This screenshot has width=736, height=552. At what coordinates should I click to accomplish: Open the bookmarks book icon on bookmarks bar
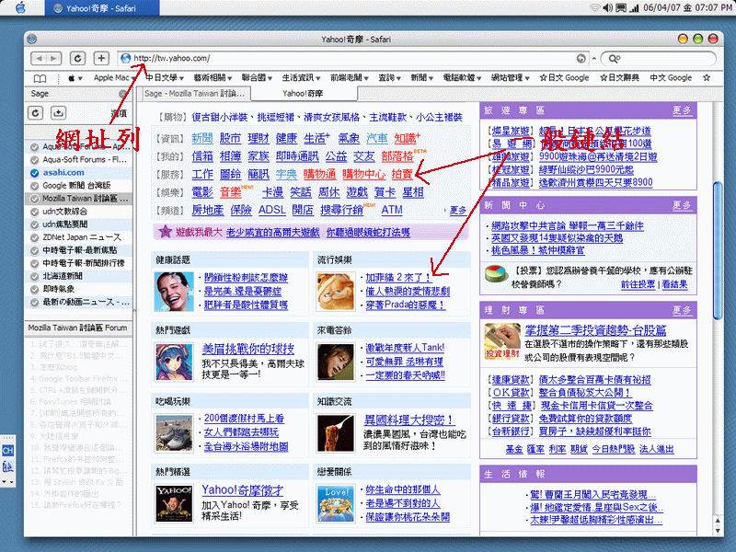pos(40,78)
